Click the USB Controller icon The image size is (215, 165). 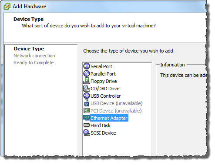pyautogui.click(x=87, y=96)
